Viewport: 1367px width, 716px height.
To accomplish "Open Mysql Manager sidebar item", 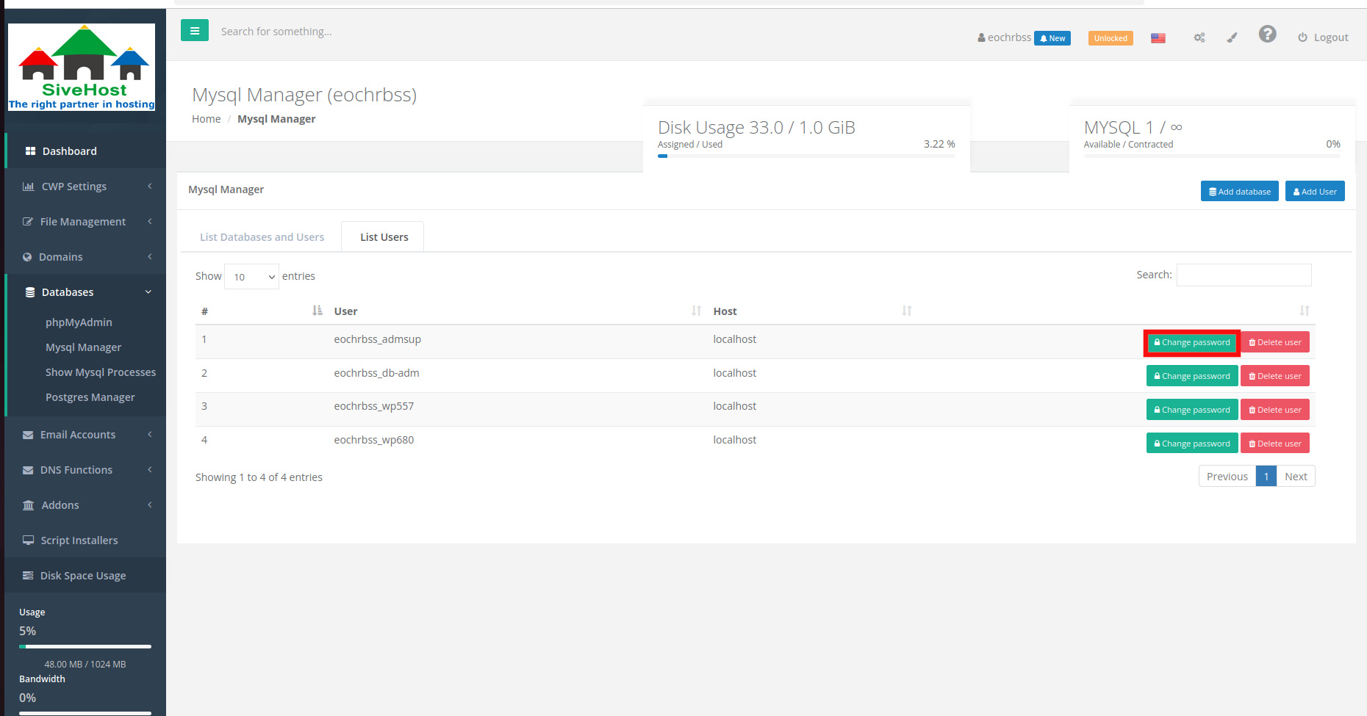I will pos(83,347).
